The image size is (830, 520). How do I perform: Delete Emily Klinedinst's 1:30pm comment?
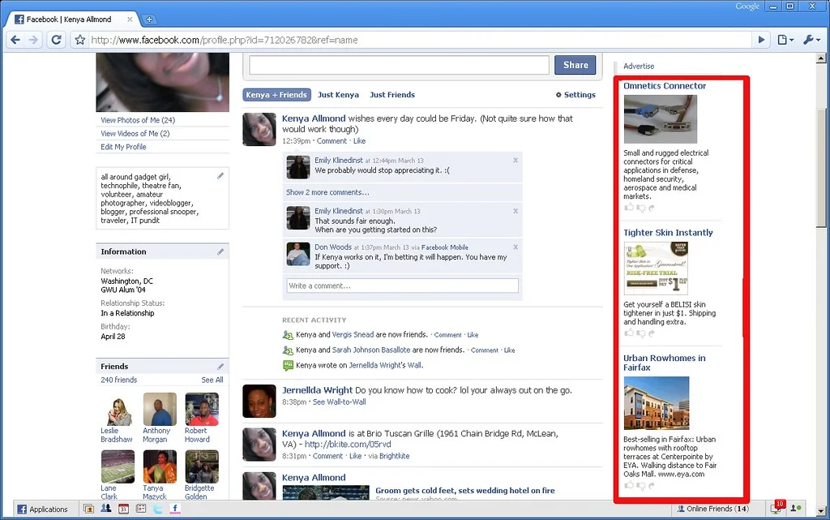pos(516,211)
